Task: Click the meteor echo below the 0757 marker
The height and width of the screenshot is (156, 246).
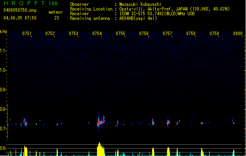Action: click(168, 122)
